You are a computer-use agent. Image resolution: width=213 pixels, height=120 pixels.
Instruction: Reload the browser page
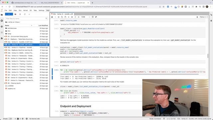coord(9,7)
